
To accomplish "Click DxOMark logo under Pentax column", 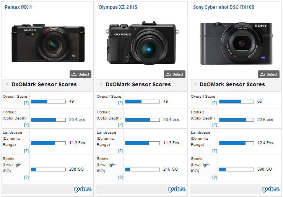I will click(x=83, y=189).
